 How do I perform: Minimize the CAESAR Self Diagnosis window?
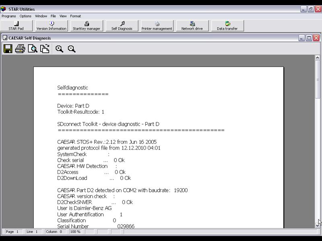pos(301,38)
